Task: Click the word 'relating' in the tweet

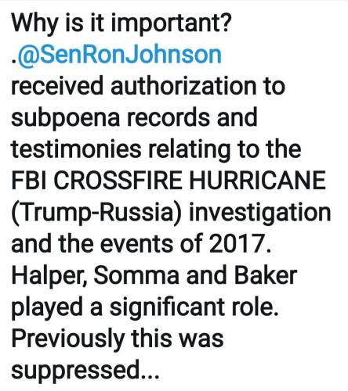Action: coord(190,150)
